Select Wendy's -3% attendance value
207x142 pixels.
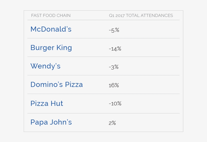[x=114, y=67]
